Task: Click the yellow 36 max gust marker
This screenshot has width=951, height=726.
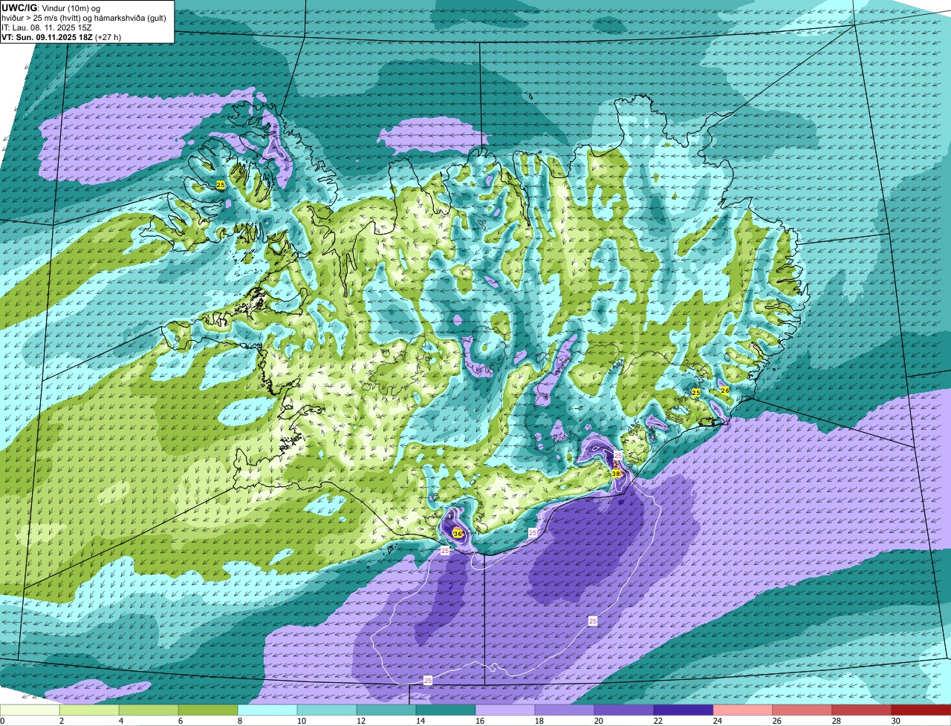Action: (458, 534)
